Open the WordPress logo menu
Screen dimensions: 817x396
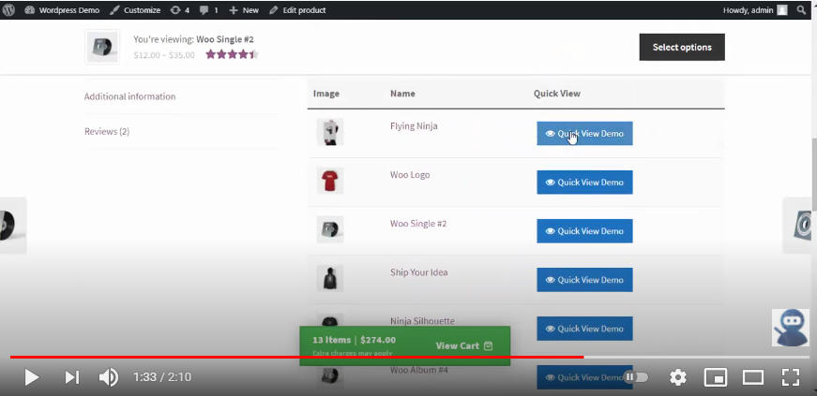[x=8, y=10]
